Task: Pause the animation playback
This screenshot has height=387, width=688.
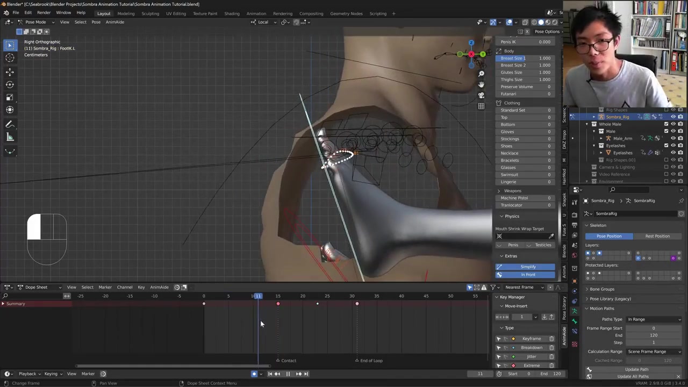Action: coord(288,374)
